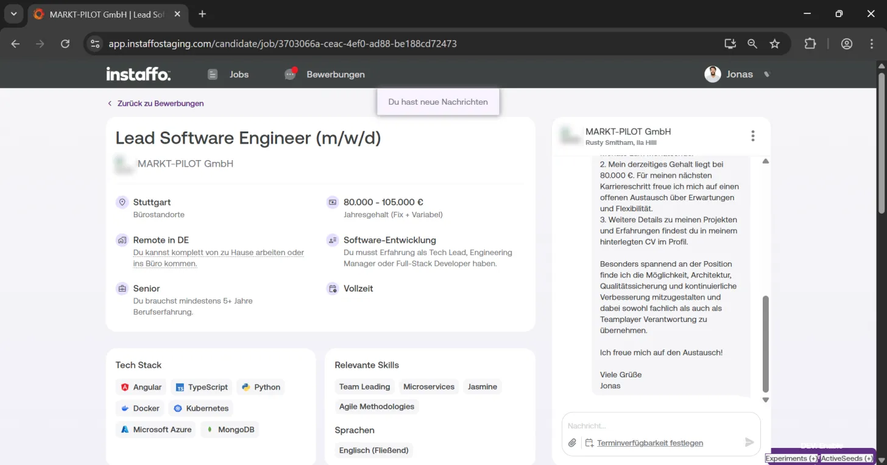The height and width of the screenshot is (465, 887).
Task: Click the page's vertical scrollbar
Action: tap(881, 143)
